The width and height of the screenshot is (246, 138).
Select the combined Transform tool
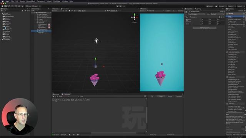click(x=19, y=6)
